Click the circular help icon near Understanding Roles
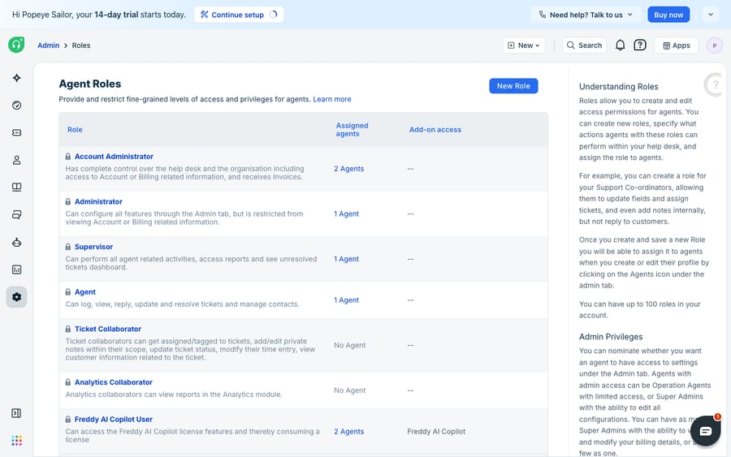Screen dimensions: 731x457 715,84
